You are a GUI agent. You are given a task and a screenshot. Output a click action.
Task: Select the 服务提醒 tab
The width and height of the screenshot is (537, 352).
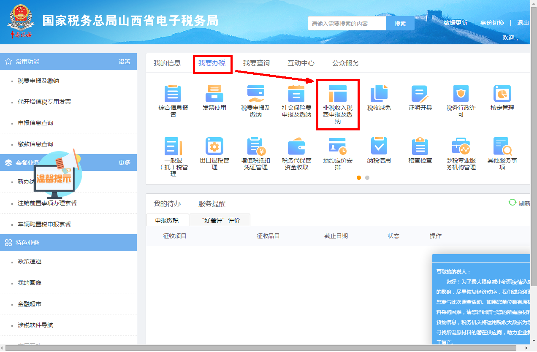tap(212, 204)
